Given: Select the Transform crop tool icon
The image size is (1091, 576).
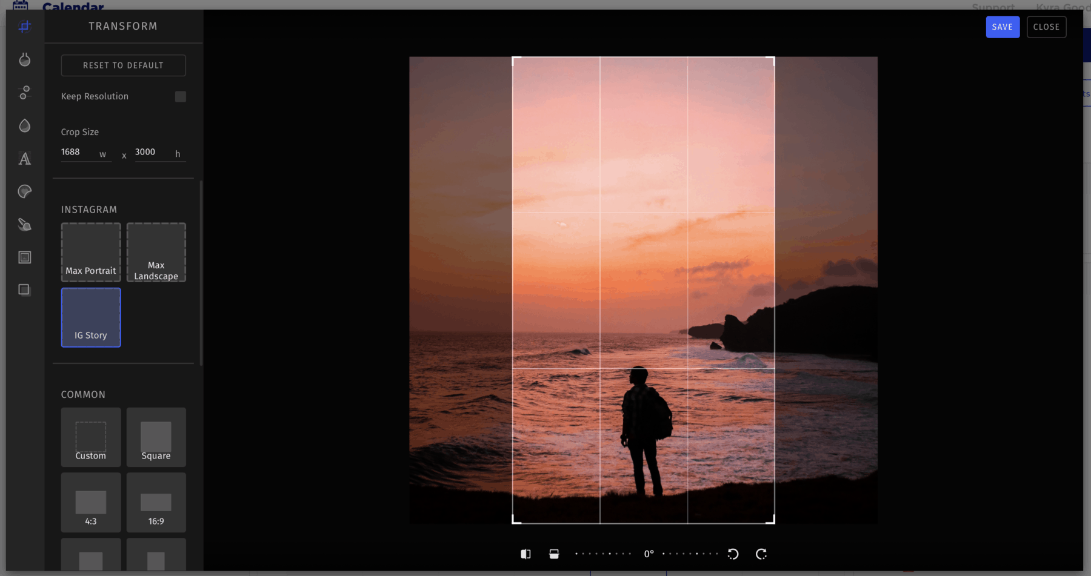Looking at the screenshot, I should 25,27.
